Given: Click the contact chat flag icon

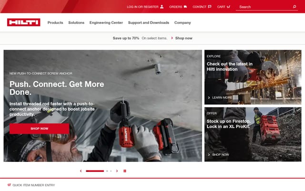Looking at the screenshot, I should pos(210,7).
